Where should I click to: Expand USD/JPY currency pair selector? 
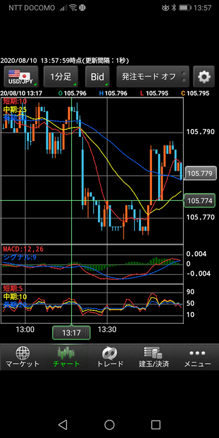click(x=21, y=77)
